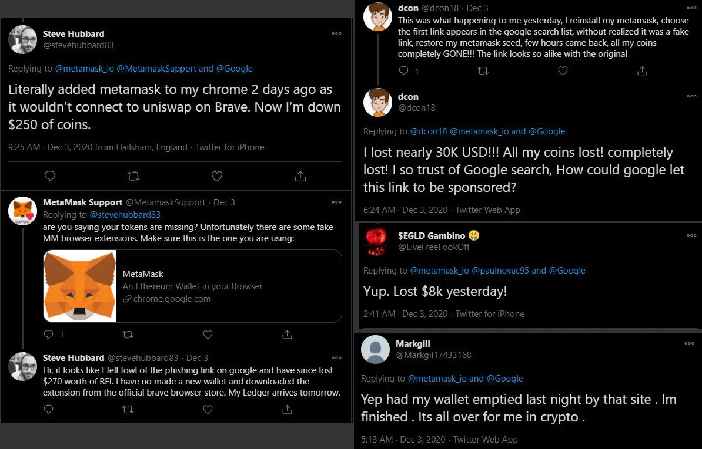
Task: Share Steve Hubbard's main tweet
Action: 300,176
